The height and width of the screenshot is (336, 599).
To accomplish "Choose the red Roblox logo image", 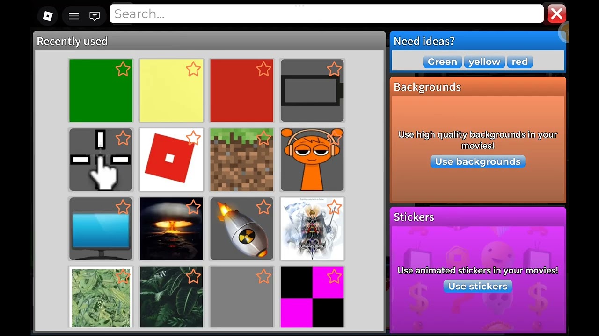I will click(171, 160).
